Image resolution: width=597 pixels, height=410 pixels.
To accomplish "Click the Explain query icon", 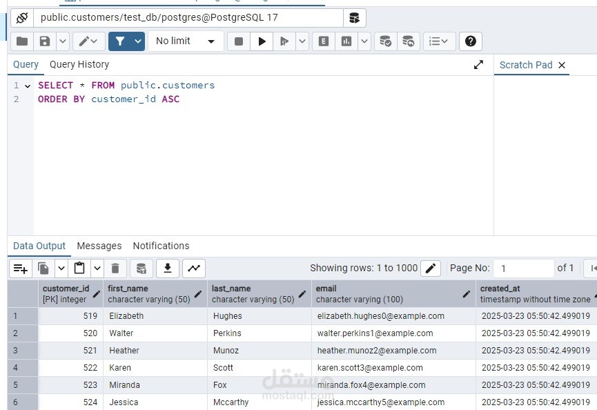I will pos(324,41).
